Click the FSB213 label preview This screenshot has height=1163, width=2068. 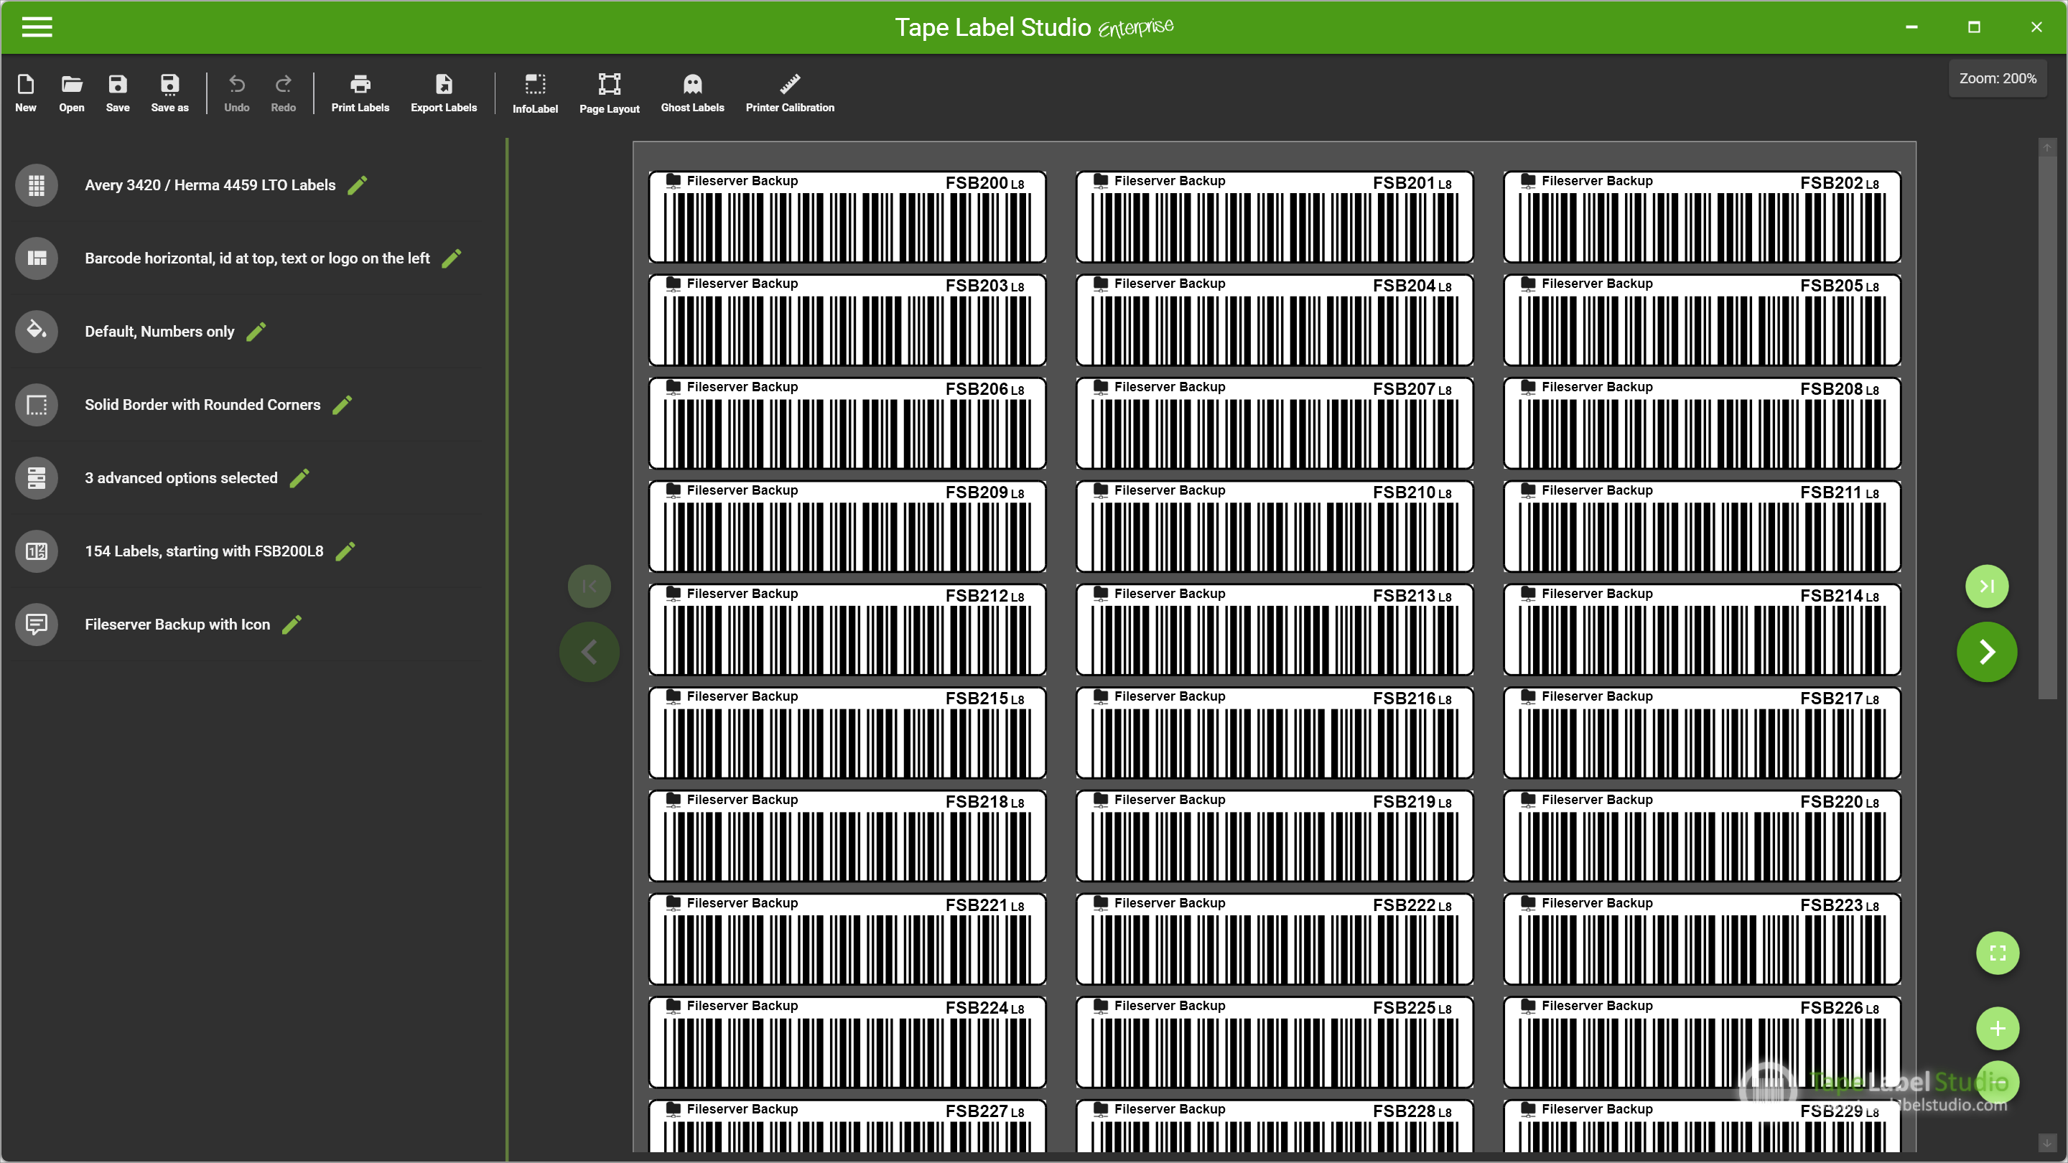[x=1274, y=630]
